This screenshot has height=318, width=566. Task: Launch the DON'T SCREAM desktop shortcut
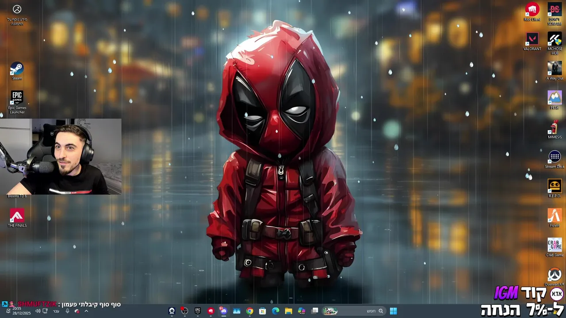(x=555, y=14)
